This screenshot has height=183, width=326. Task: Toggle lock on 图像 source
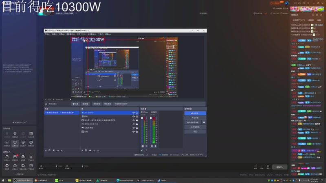(x=137, y=116)
